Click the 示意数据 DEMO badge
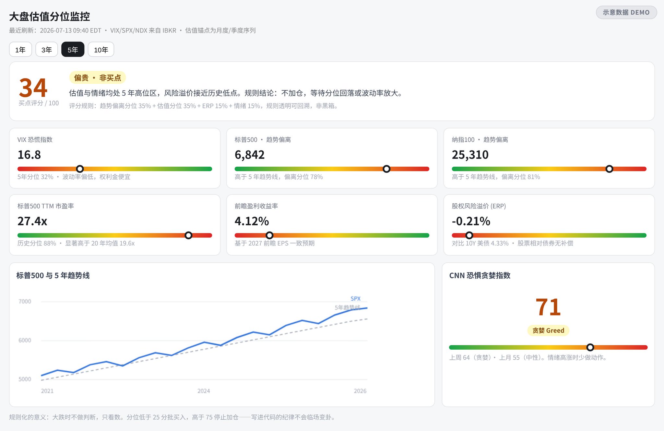664x431 pixels. click(x=626, y=13)
